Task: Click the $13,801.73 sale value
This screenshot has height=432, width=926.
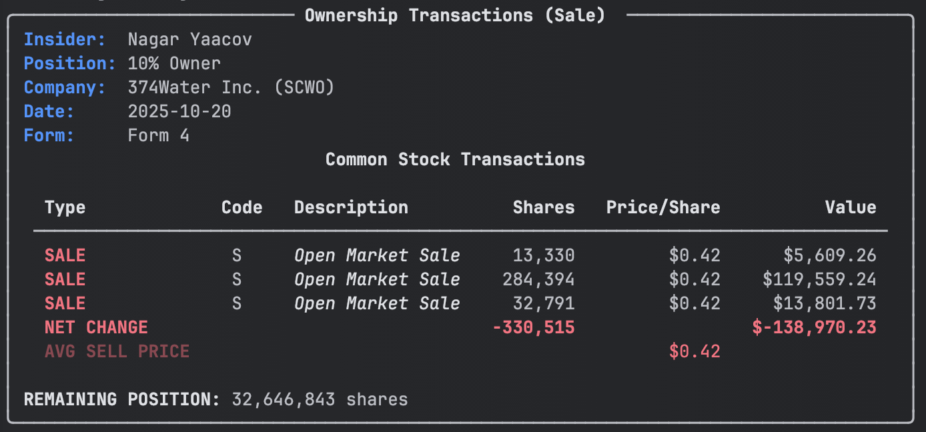Action: click(x=825, y=303)
